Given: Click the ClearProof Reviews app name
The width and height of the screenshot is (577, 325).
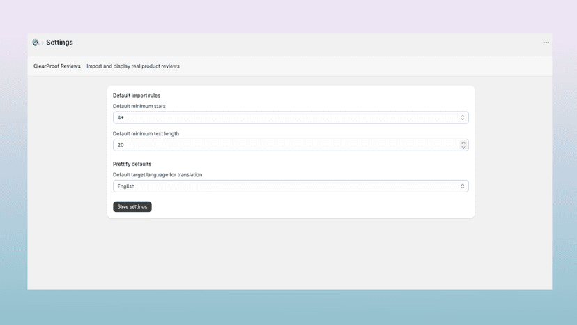Looking at the screenshot, I should pyautogui.click(x=57, y=66).
